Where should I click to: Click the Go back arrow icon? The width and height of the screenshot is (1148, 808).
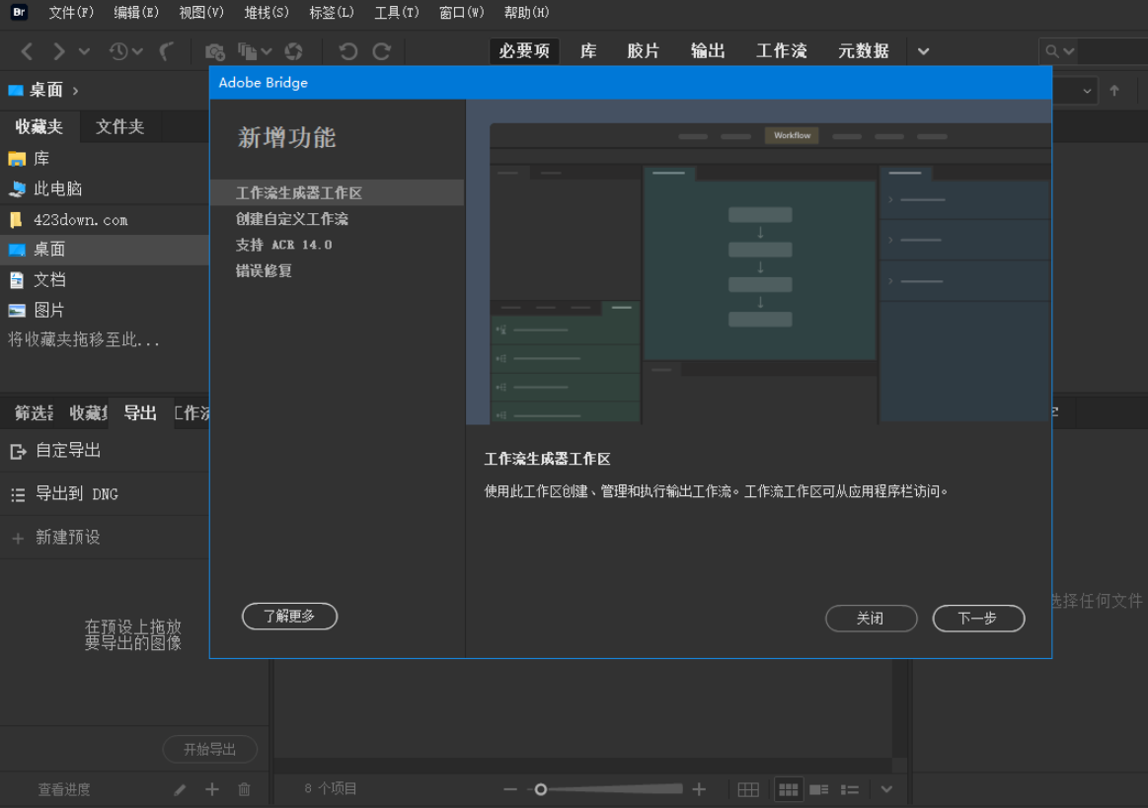27,51
